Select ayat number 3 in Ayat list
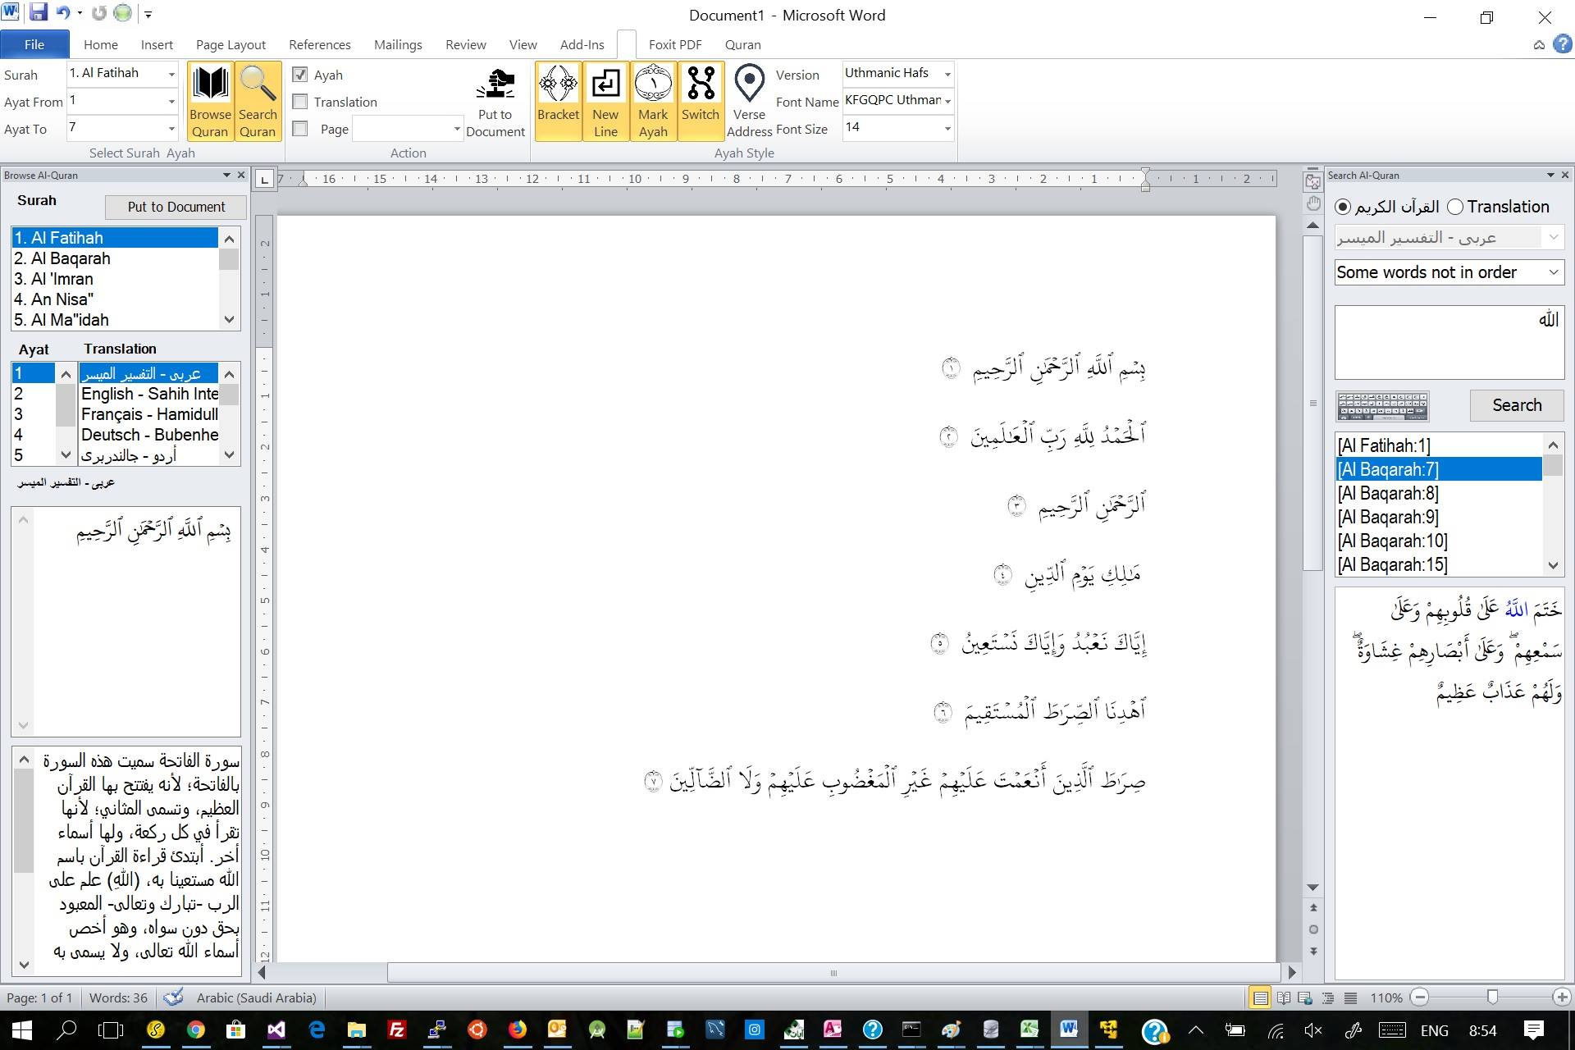 33,414
